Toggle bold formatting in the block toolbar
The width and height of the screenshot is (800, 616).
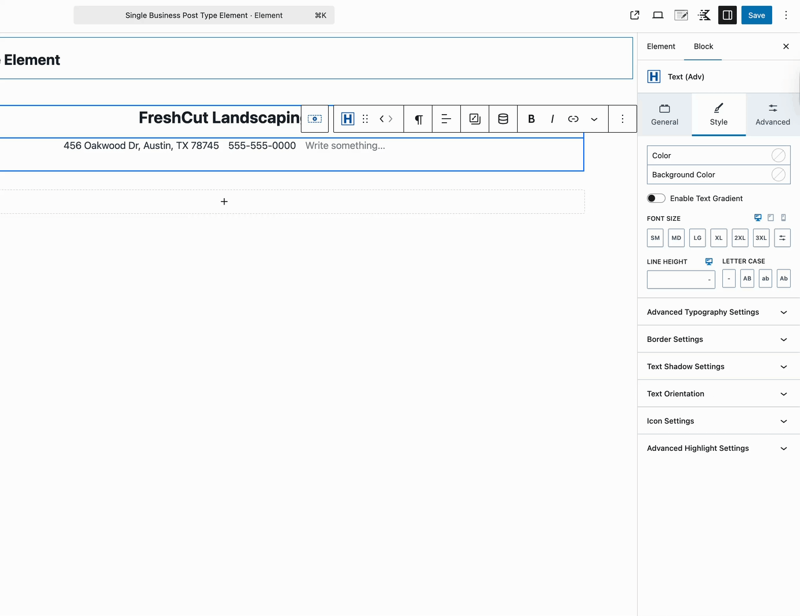[x=531, y=118]
